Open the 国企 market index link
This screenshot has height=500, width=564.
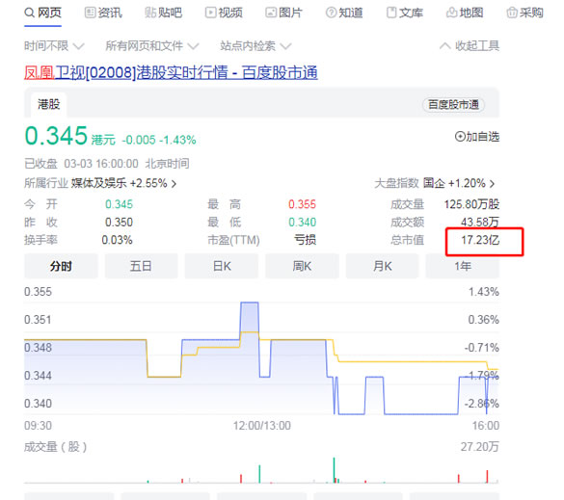(459, 183)
